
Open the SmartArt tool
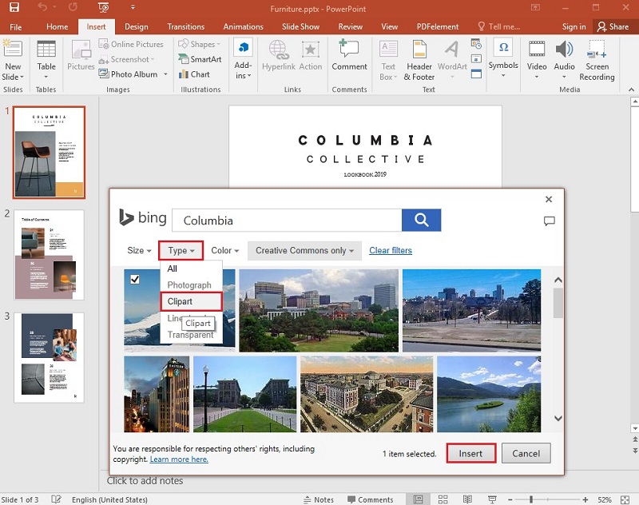199,58
